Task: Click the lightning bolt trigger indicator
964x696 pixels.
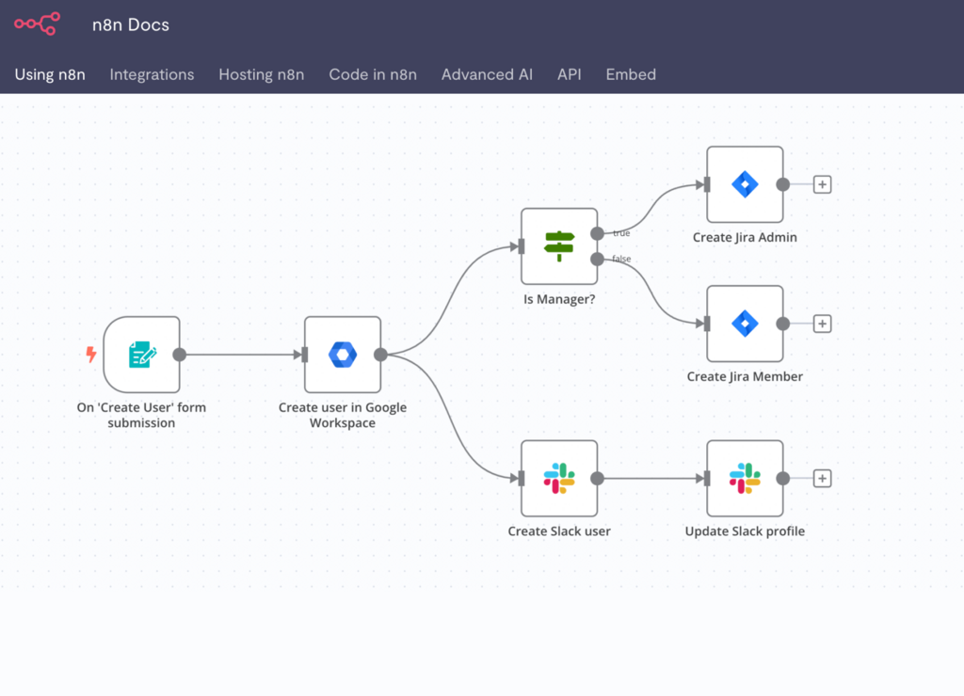Action: click(x=91, y=355)
